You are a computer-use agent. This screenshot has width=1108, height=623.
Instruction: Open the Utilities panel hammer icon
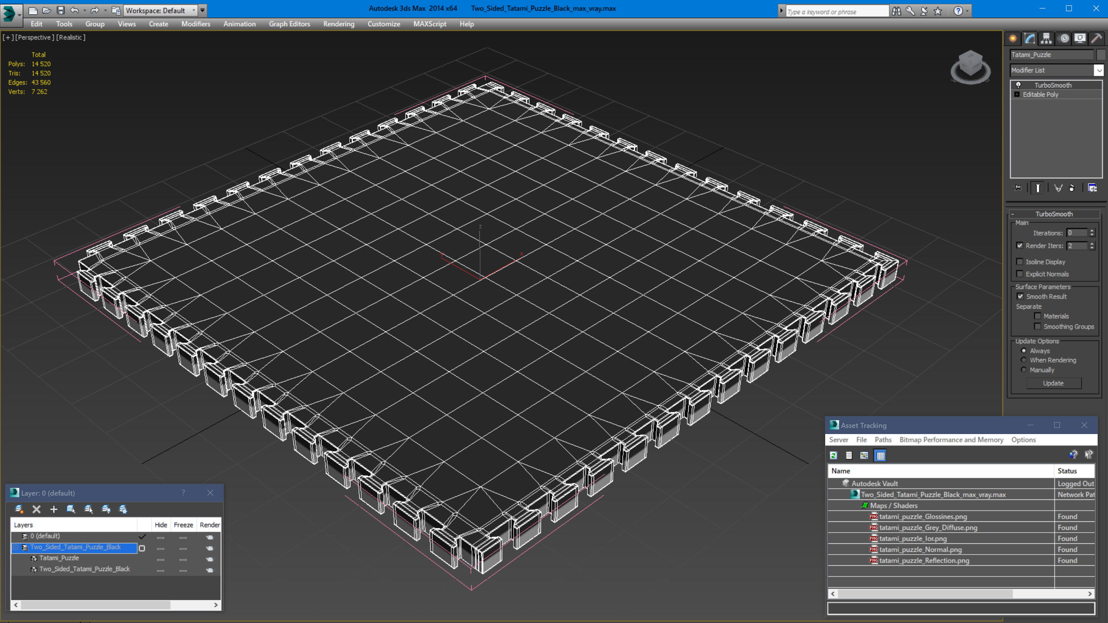pos(1096,39)
